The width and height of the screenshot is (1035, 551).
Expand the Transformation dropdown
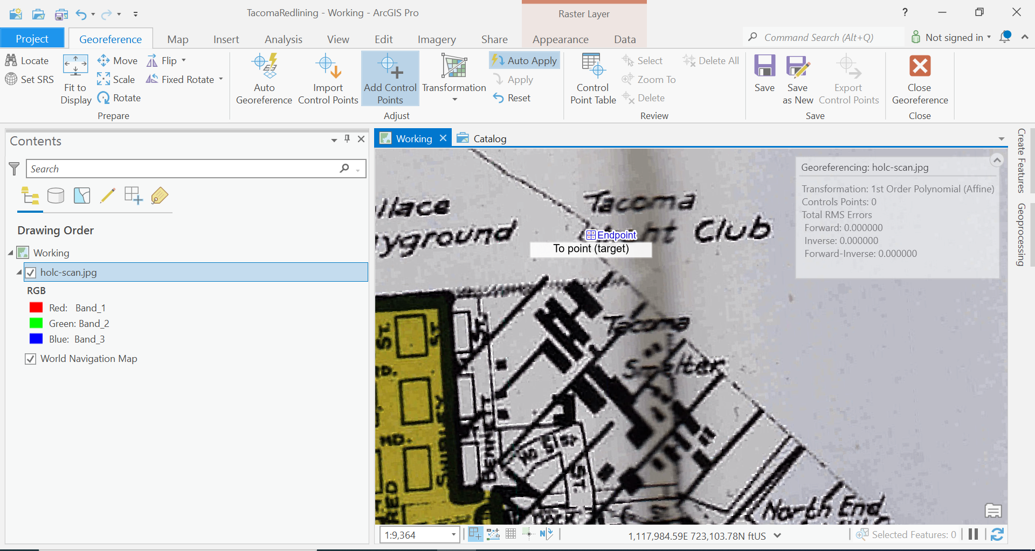point(454,99)
